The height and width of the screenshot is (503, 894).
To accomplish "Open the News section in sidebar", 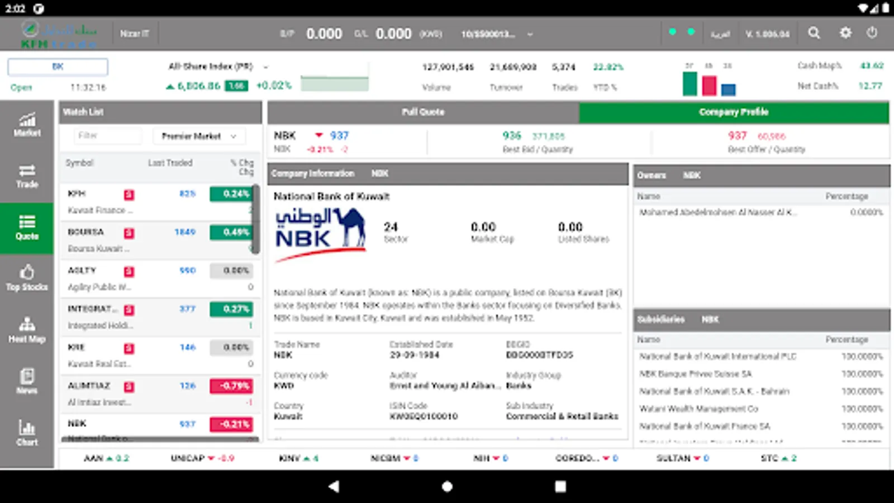I will [27, 382].
